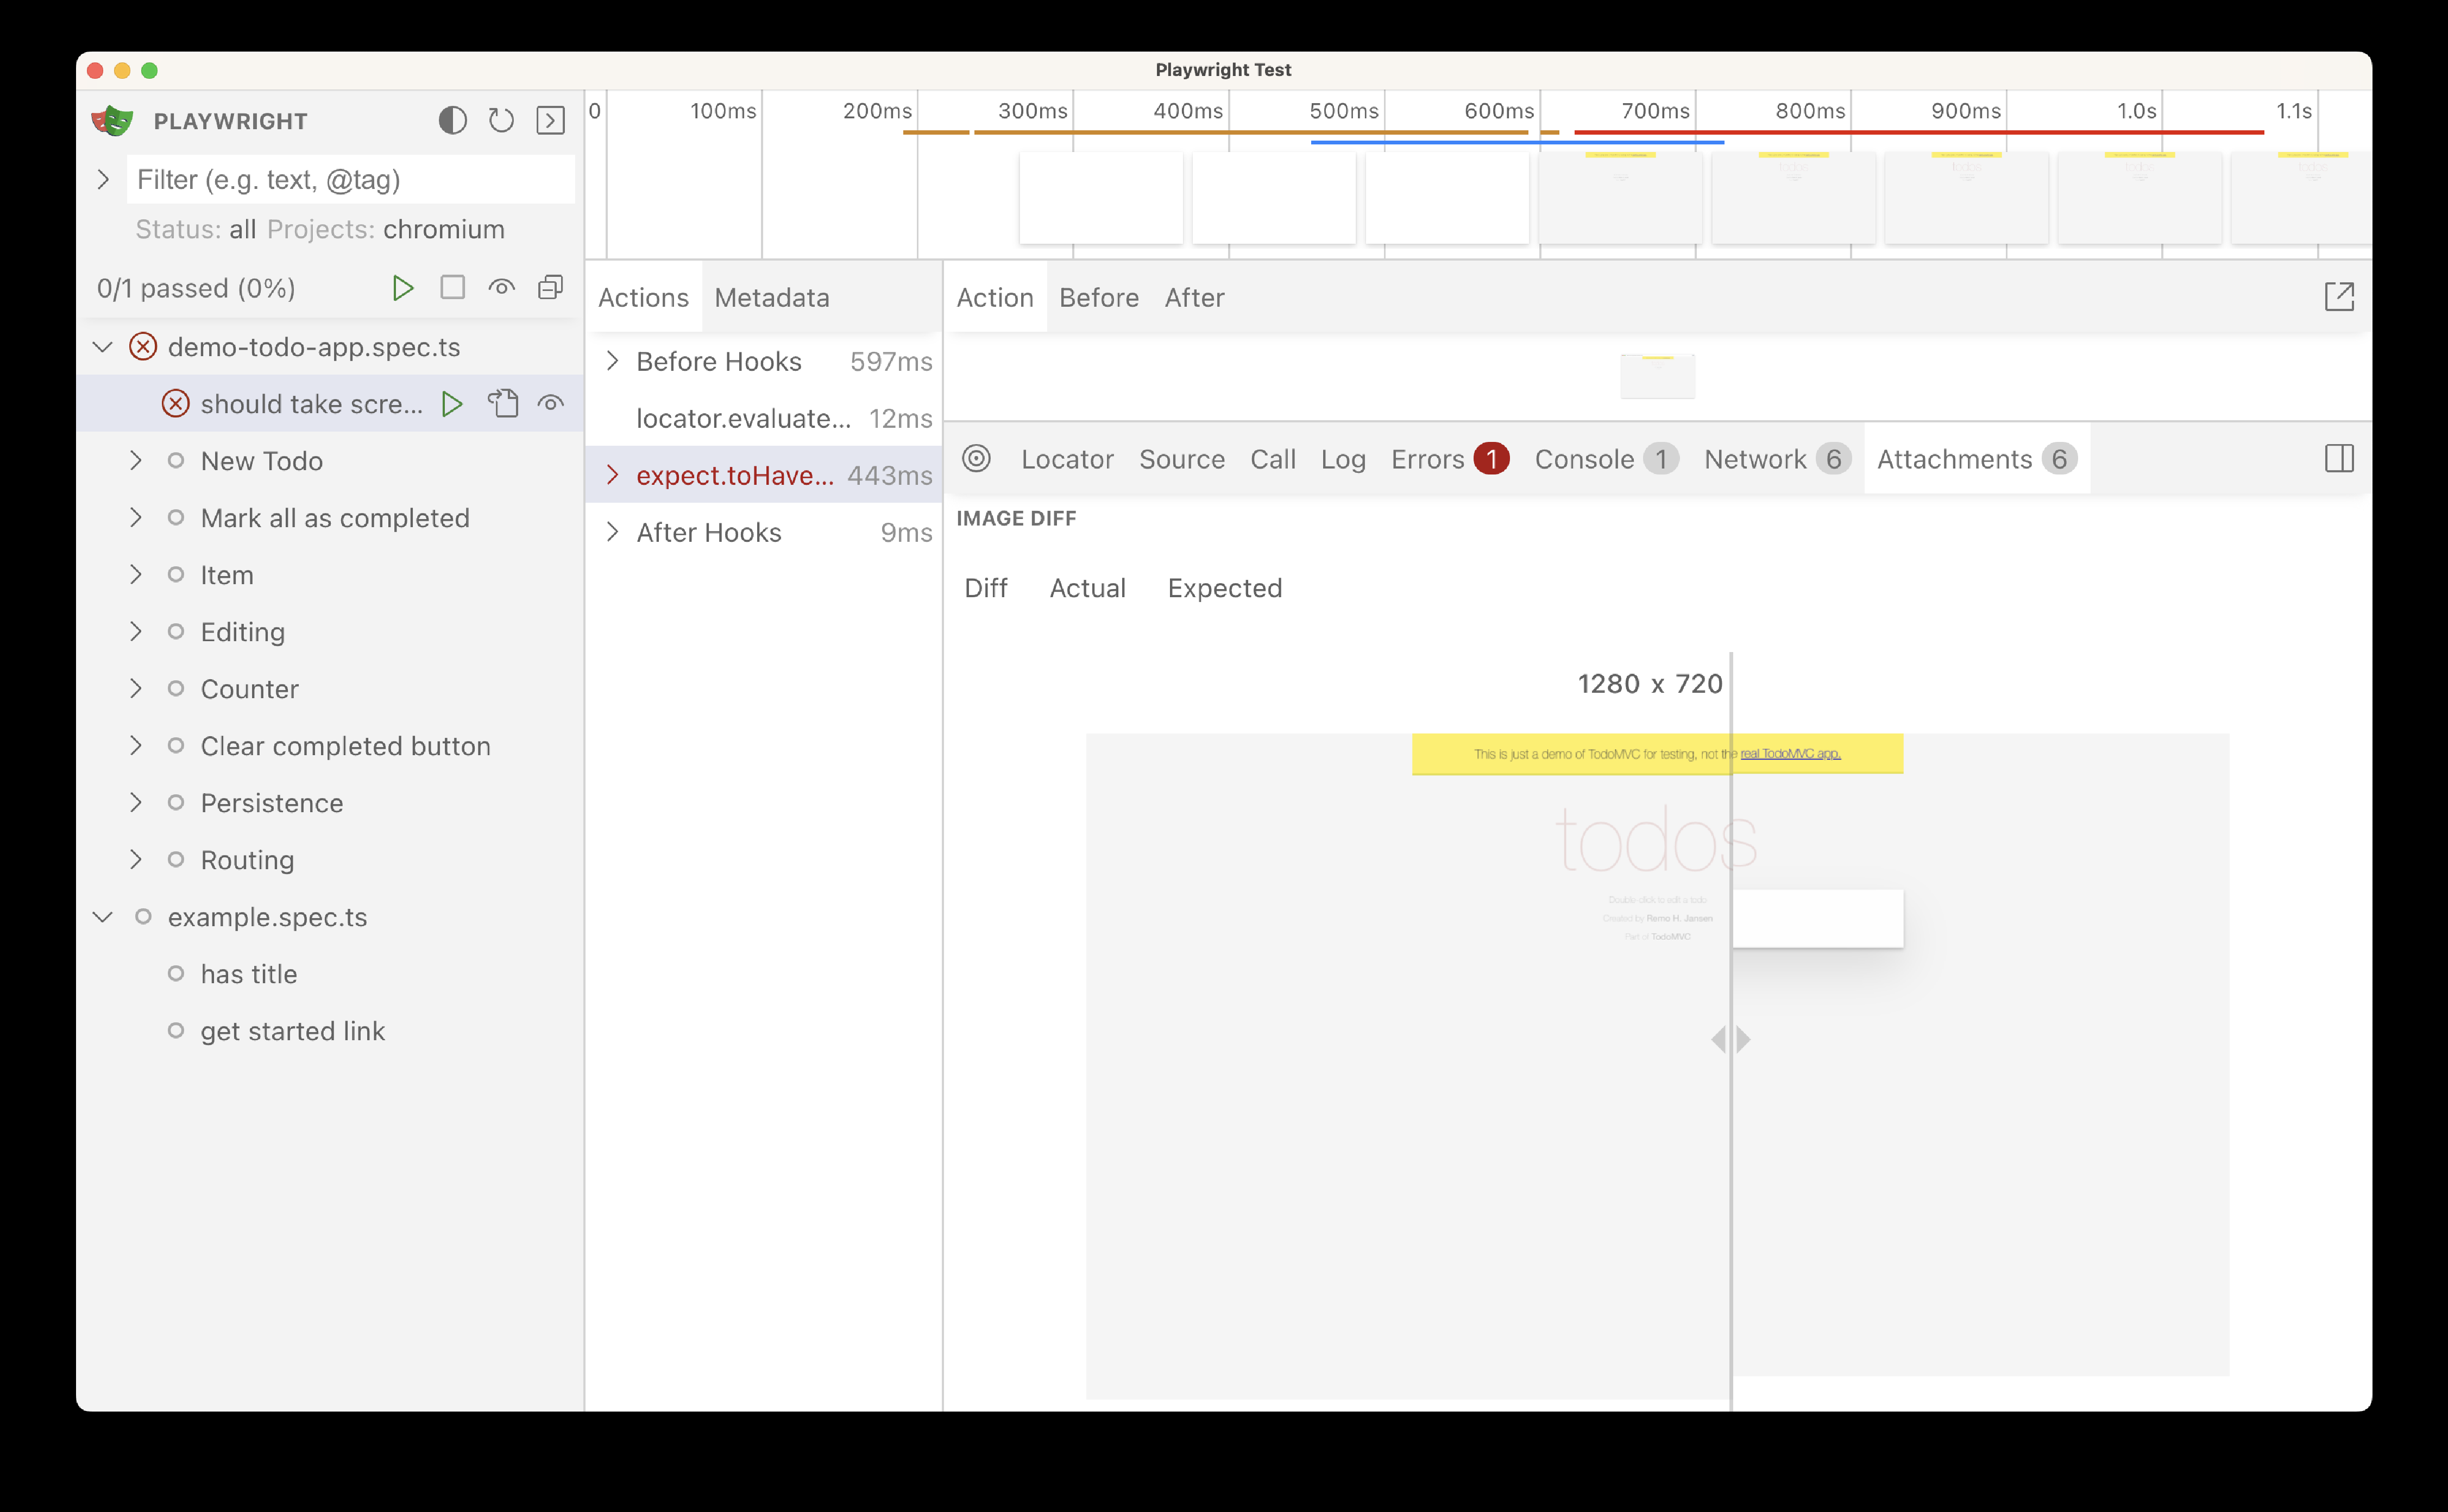The image size is (2448, 1512).
Task: Expand the Counter test group
Action: pyautogui.click(x=136, y=689)
